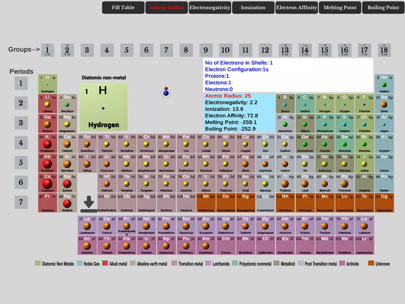Click the Lanthanide legend label
Viewport: 405px width, 304px height.
[x=221, y=264]
